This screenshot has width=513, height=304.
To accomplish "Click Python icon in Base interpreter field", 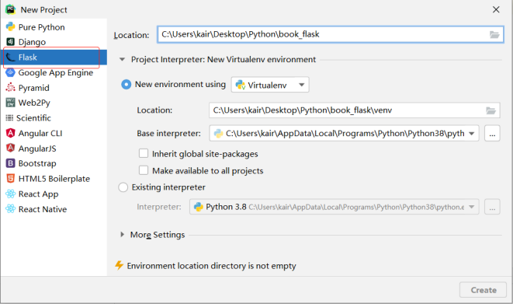I will click(x=218, y=133).
